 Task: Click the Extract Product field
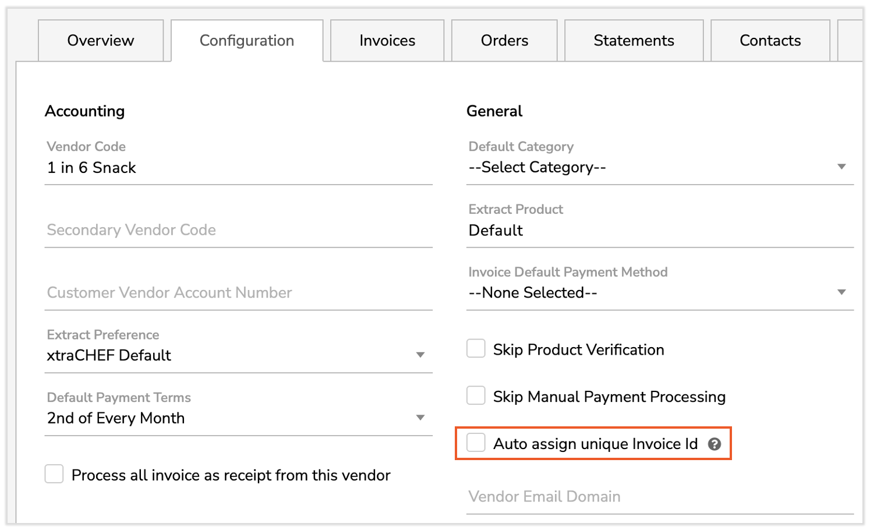659,231
